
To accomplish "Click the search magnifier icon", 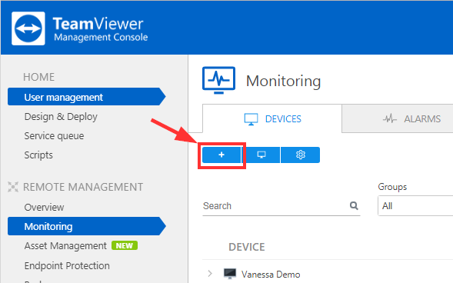I will coord(354,205).
